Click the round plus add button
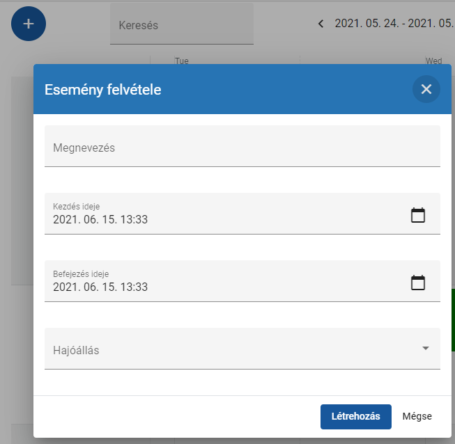This screenshot has height=444, width=455. point(29,24)
